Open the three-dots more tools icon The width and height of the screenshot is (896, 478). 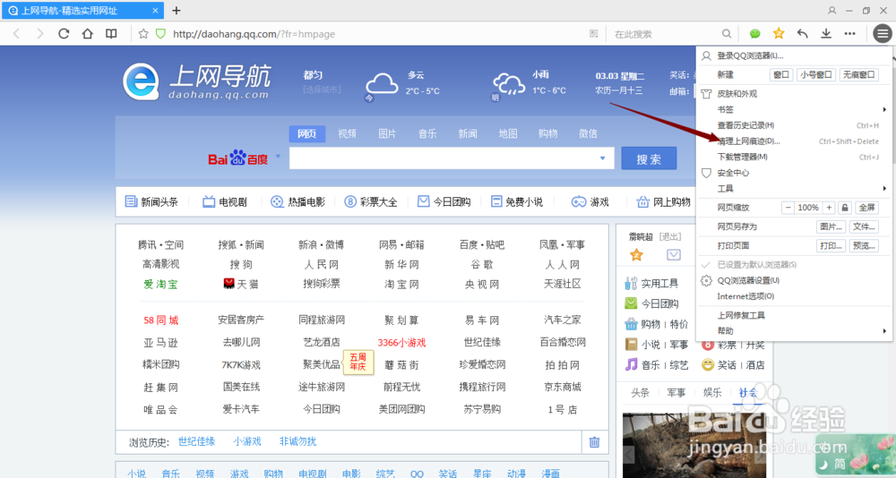(850, 34)
